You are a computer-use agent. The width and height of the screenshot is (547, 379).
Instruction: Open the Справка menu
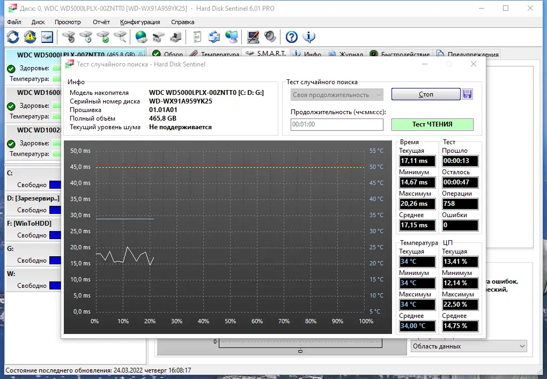182,22
